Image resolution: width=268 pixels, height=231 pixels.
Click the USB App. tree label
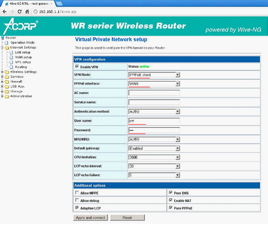coord(17,86)
